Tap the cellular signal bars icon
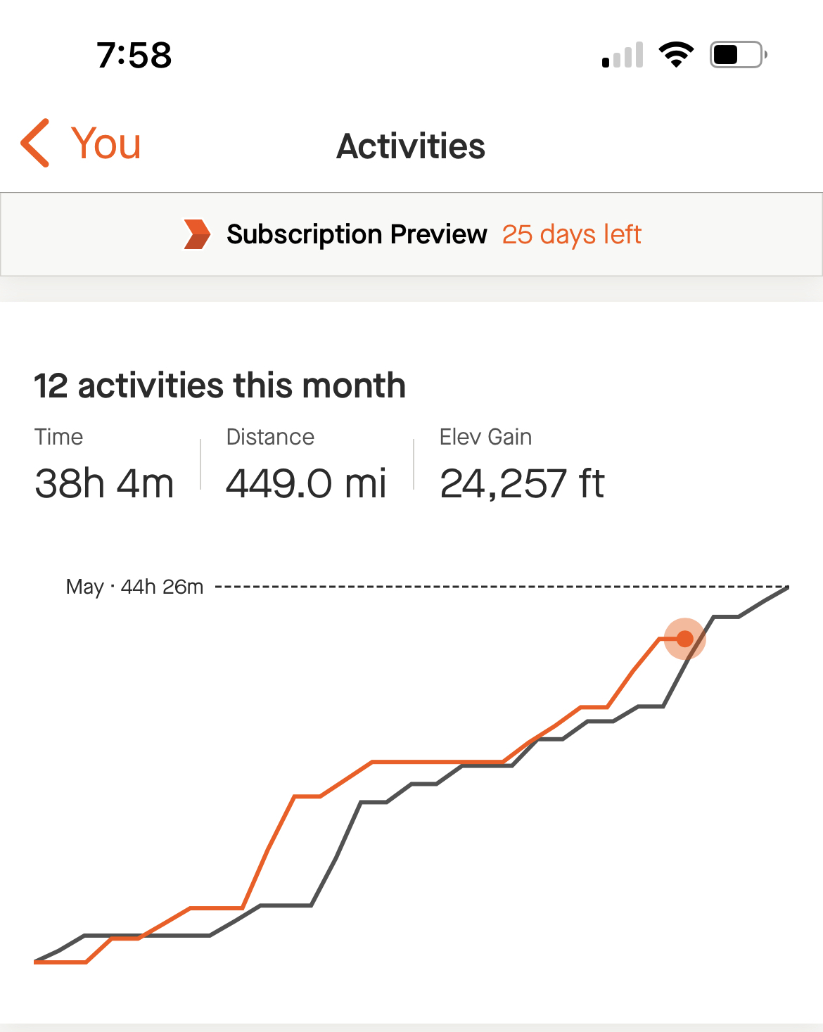Screen dimensions: 823x1032 pos(623,55)
